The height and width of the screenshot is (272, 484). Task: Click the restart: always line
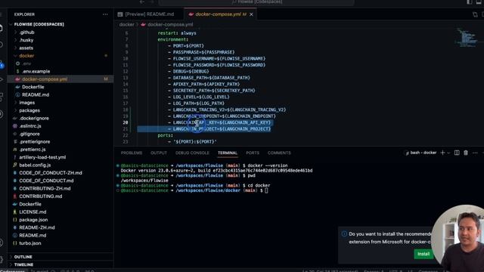177,33
